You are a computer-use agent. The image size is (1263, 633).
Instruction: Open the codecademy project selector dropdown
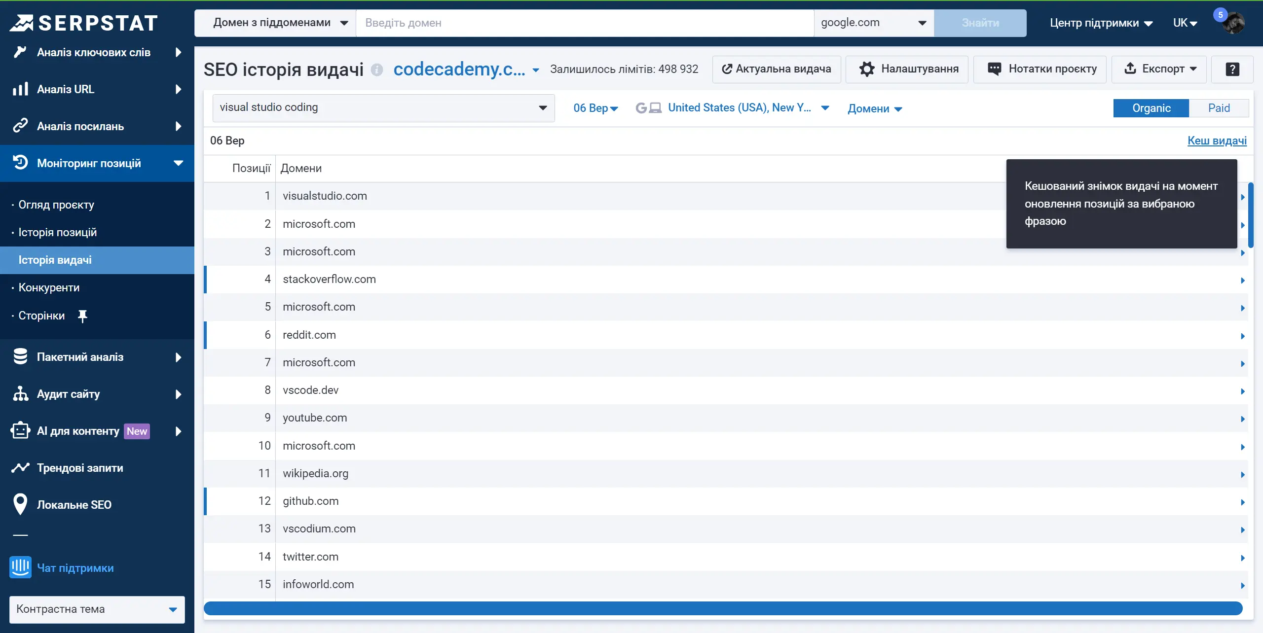coord(466,70)
